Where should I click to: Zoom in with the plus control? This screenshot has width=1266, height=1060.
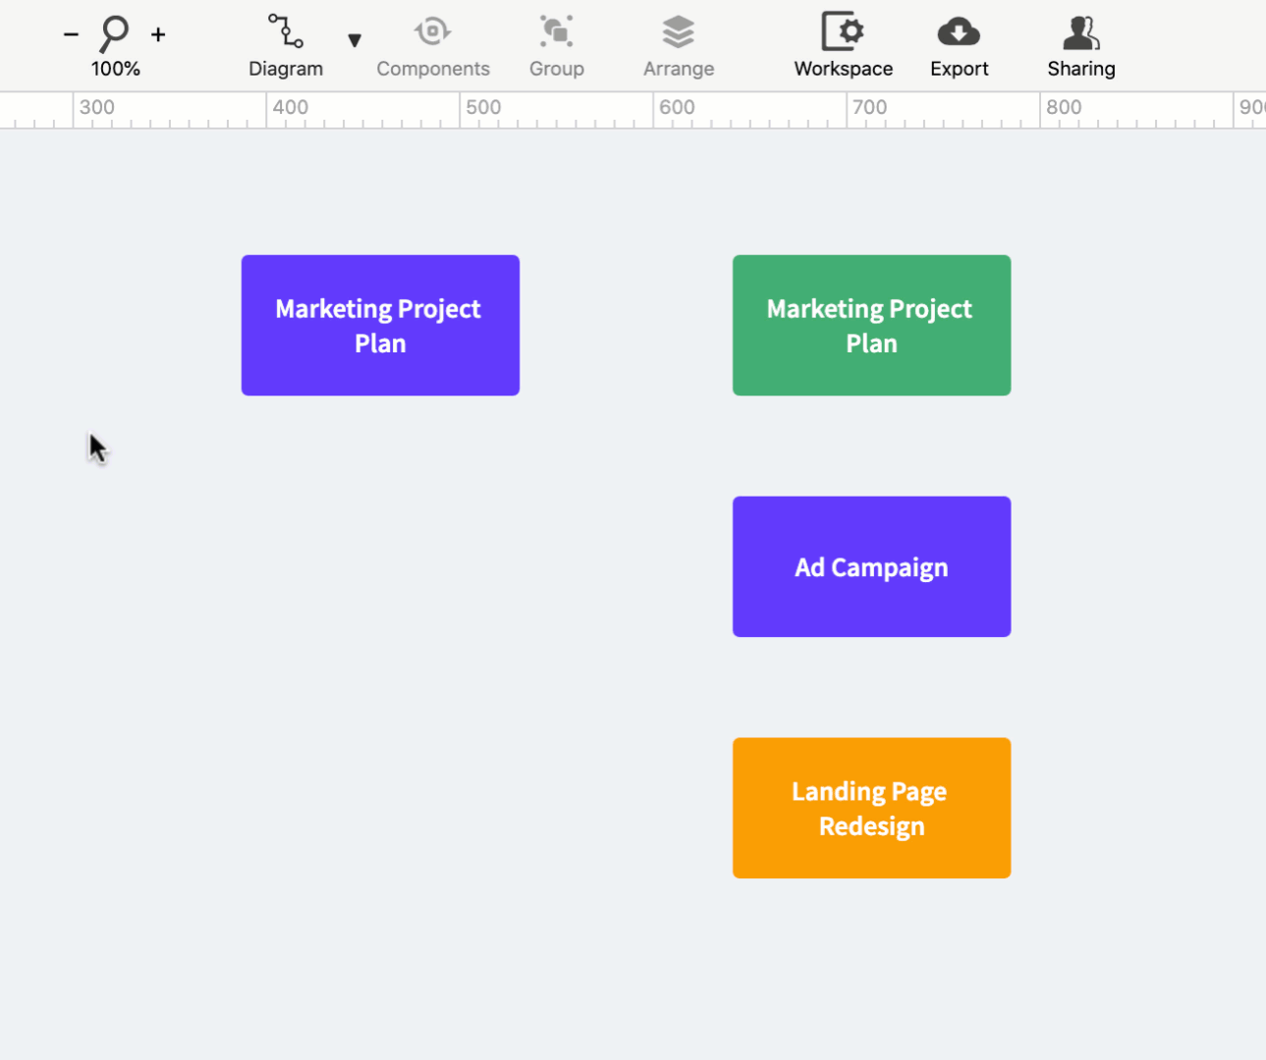click(158, 33)
